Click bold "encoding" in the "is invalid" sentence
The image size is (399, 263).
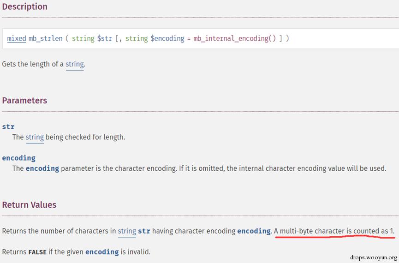click(102, 252)
